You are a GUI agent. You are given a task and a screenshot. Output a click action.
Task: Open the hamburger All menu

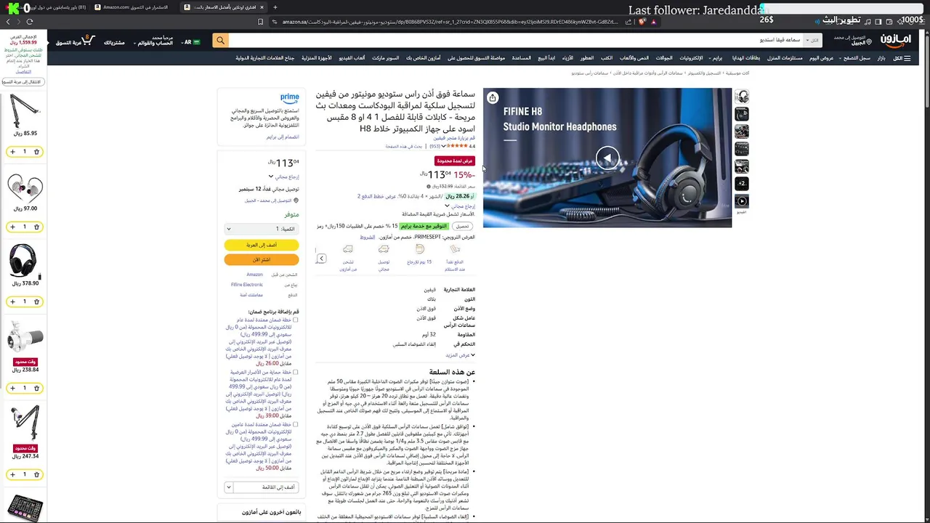[x=902, y=58]
